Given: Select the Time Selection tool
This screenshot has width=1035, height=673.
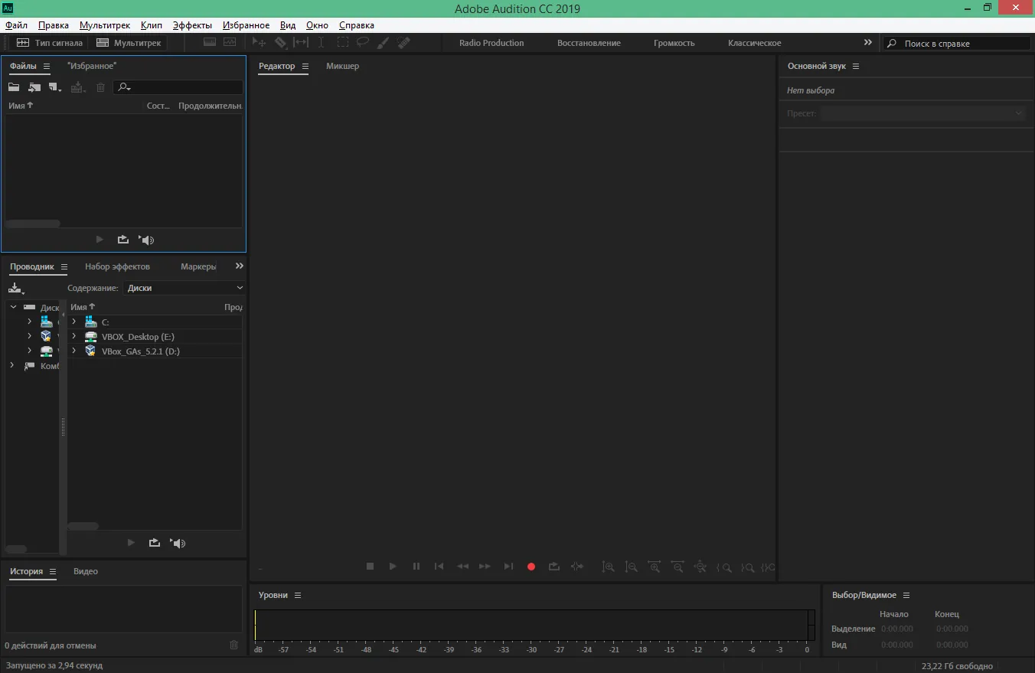Looking at the screenshot, I should point(322,43).
